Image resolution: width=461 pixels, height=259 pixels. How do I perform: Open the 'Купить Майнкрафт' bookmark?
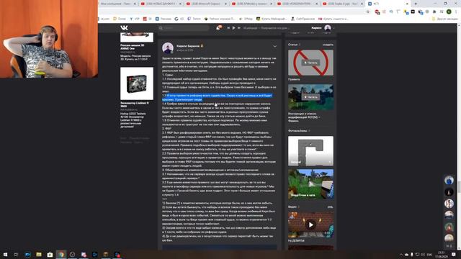tap(272, 19)
